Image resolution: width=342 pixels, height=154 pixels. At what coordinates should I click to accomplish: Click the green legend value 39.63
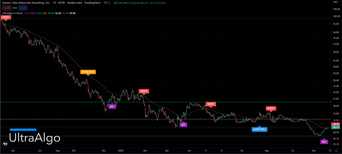51,13
